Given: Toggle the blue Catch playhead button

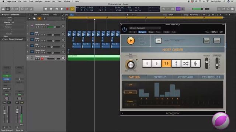Looking at the screenshot, I should [x=72, y=15].
